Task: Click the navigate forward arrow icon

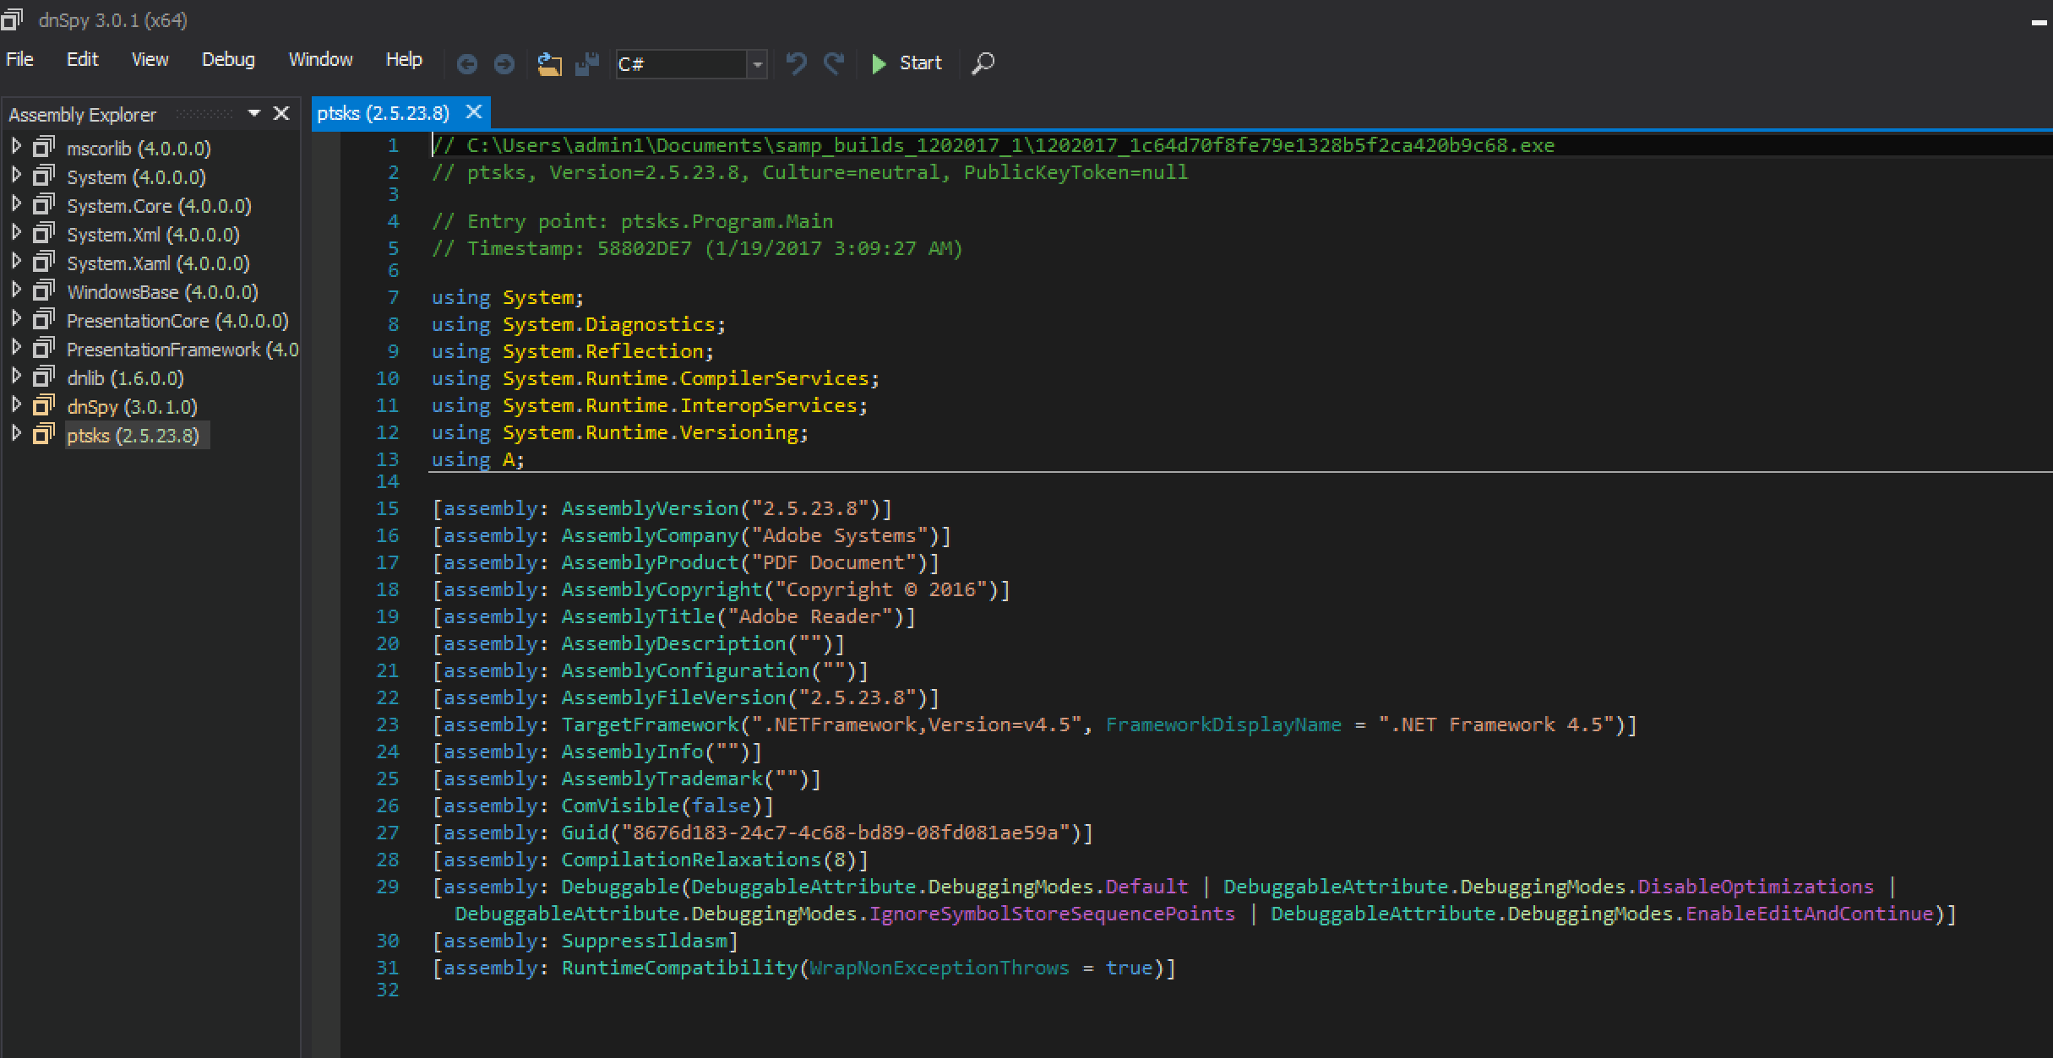Action: click(504, 63)
